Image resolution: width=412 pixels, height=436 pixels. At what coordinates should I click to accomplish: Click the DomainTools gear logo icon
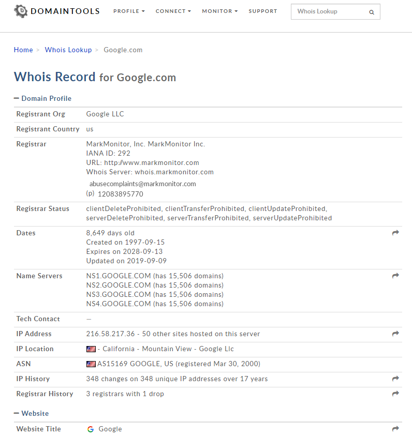(x=21, y=11)
